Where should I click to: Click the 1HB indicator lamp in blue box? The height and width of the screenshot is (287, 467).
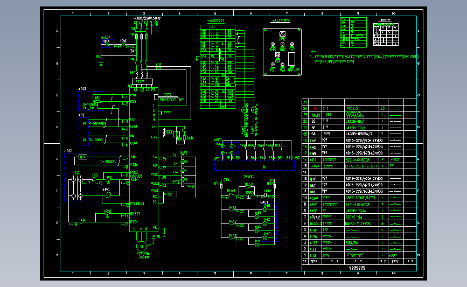pyautogui.click(x=265, y=209)
